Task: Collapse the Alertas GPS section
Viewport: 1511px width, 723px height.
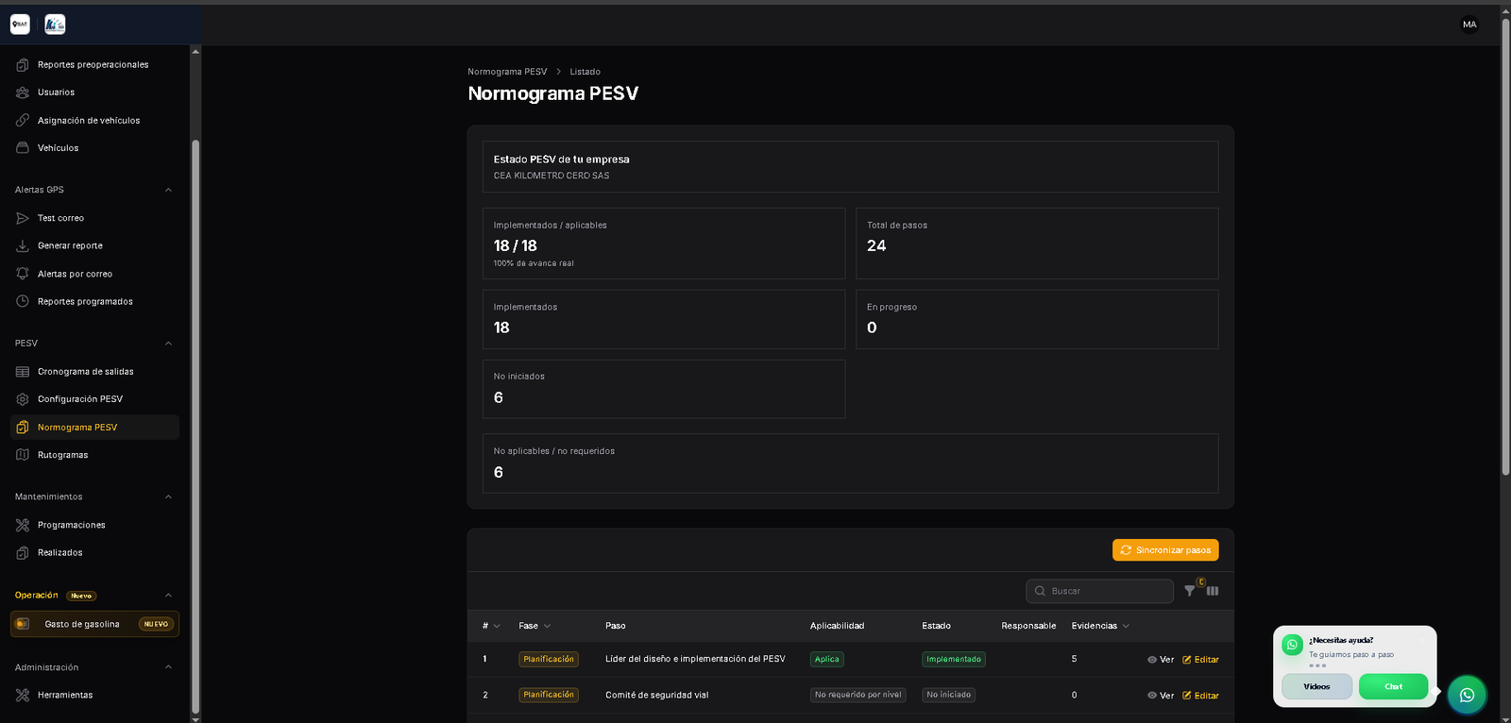Action: (x=168, y=190)
